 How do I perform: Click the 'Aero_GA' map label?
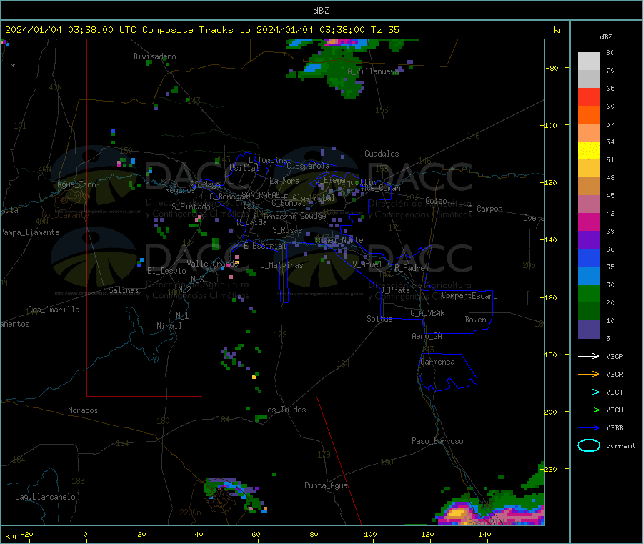[x=427, y=336]
